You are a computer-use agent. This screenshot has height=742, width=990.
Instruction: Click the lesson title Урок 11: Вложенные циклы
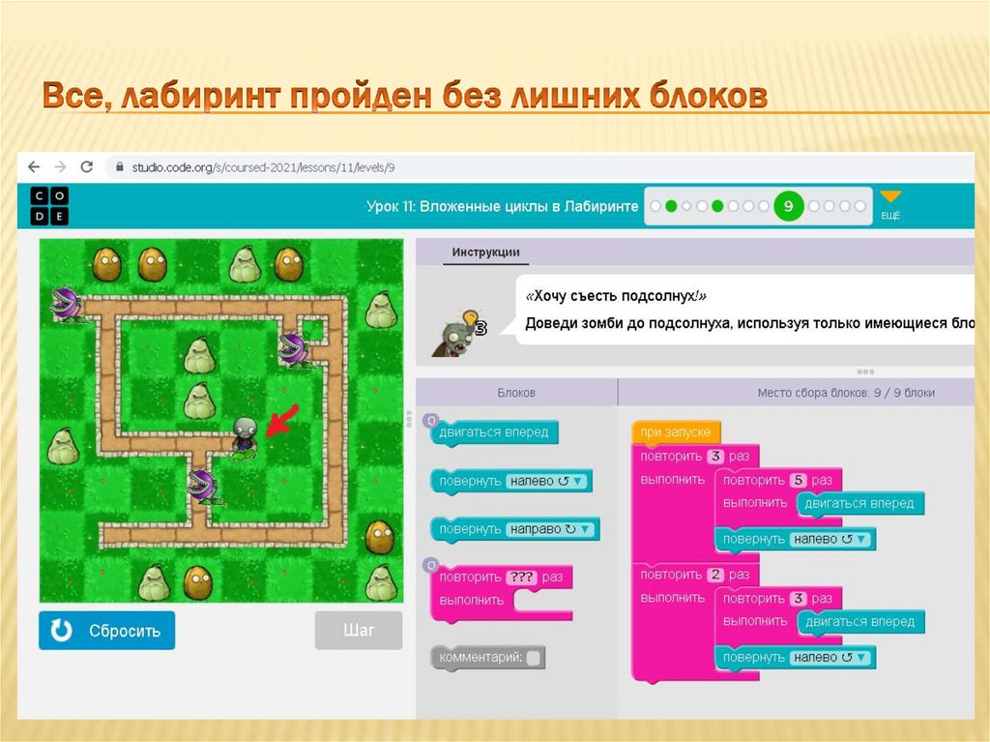pyautogui.click(x=502, y=207)
